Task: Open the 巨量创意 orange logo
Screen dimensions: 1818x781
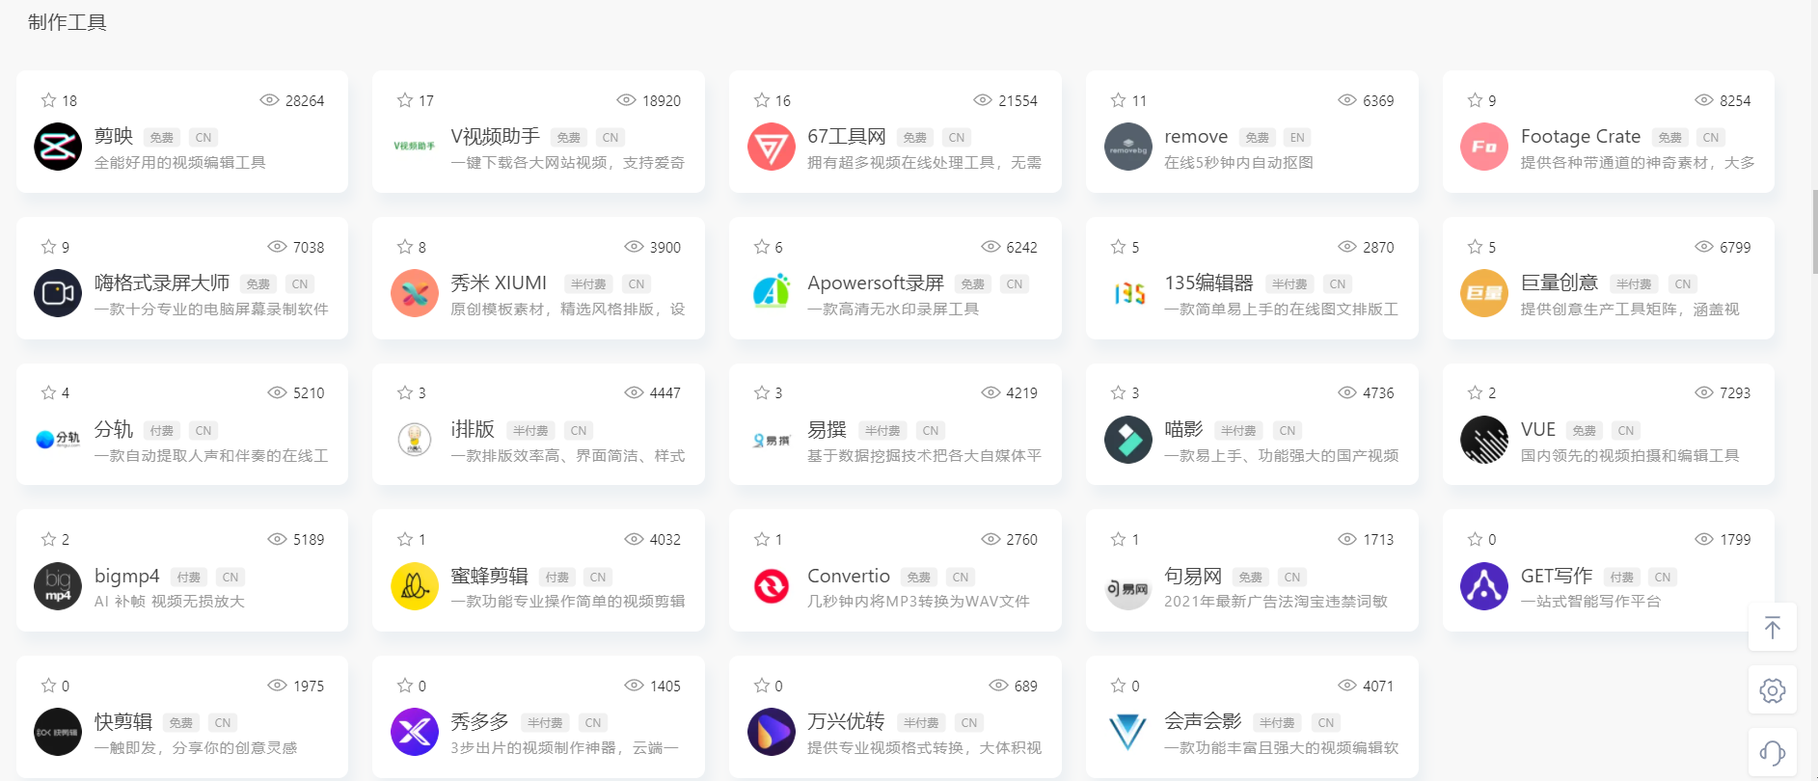Action: (x=1484, y=293)
